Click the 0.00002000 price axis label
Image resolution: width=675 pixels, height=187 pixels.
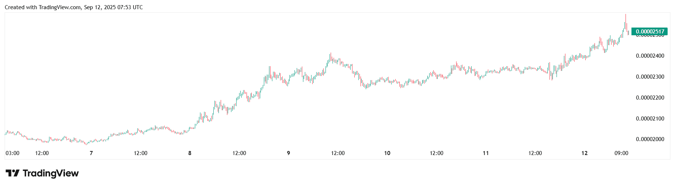click(x=650, y=139)
